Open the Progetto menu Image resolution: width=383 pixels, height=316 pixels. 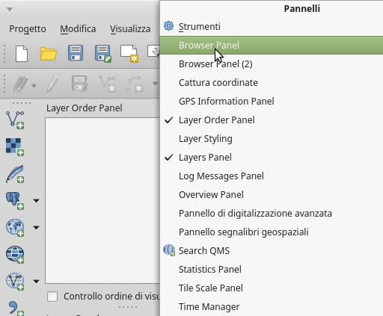[28, 29]
